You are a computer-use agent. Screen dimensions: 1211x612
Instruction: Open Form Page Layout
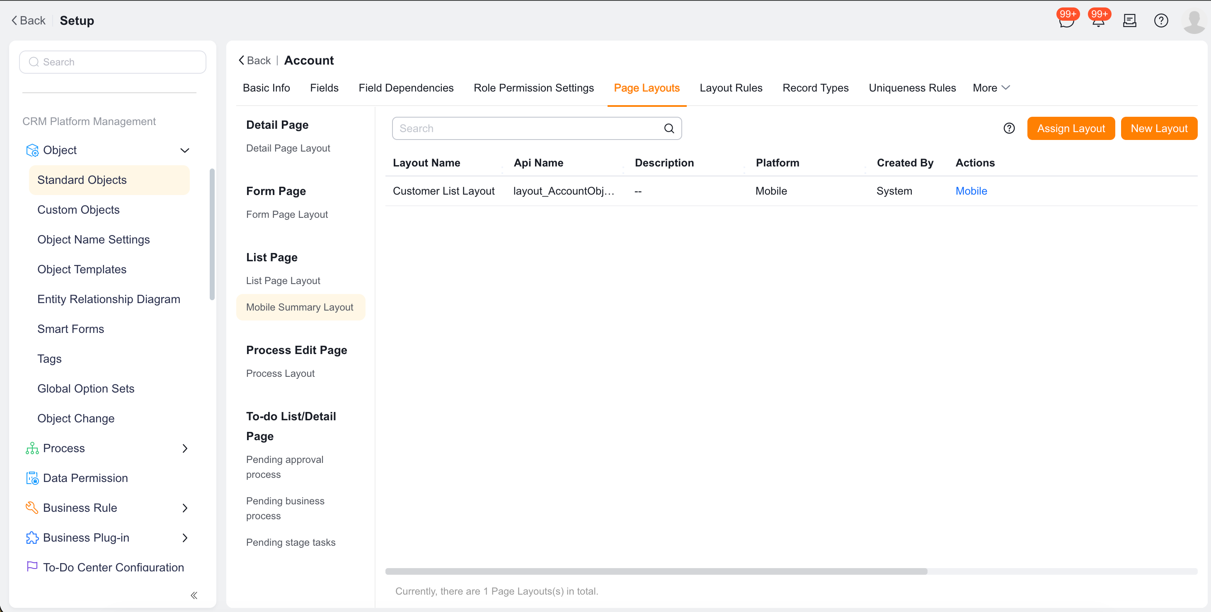tap(287, 214)
